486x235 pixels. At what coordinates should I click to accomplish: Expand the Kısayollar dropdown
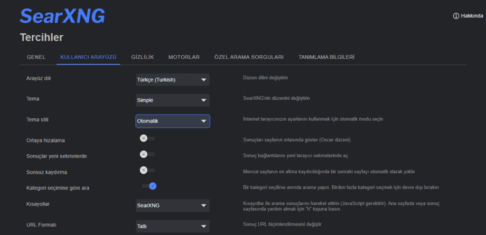point(172,206)
